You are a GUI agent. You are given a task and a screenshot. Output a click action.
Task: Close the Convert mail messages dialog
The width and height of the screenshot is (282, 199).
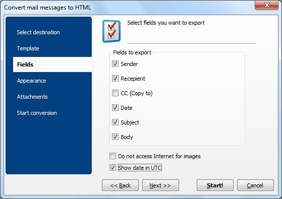coord(266,5)
